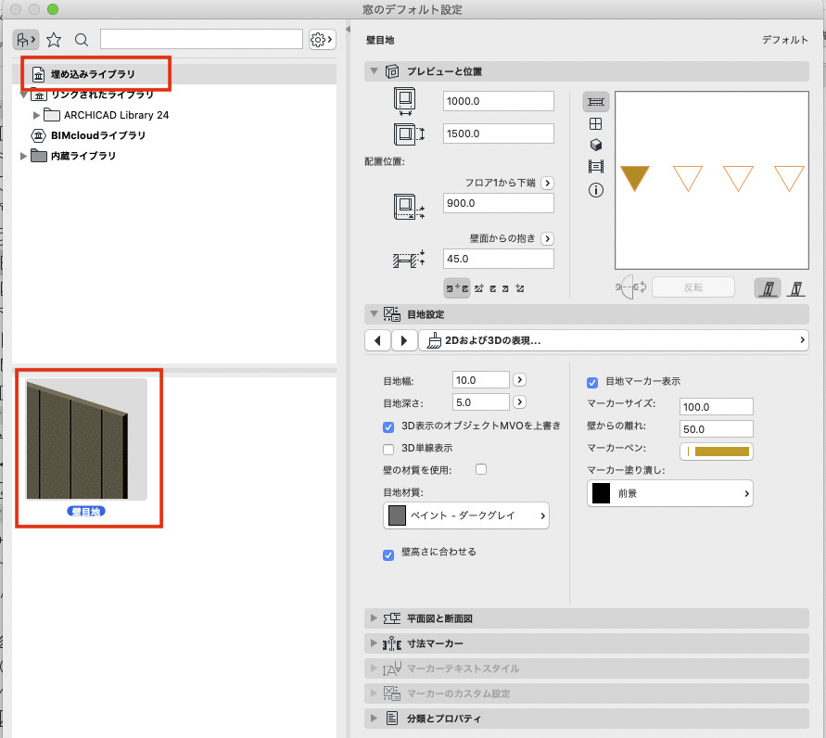This screenshot has width=826, height=738.
Task: Enable the 3D単線表示 checkbox
Action: point(388,450)
